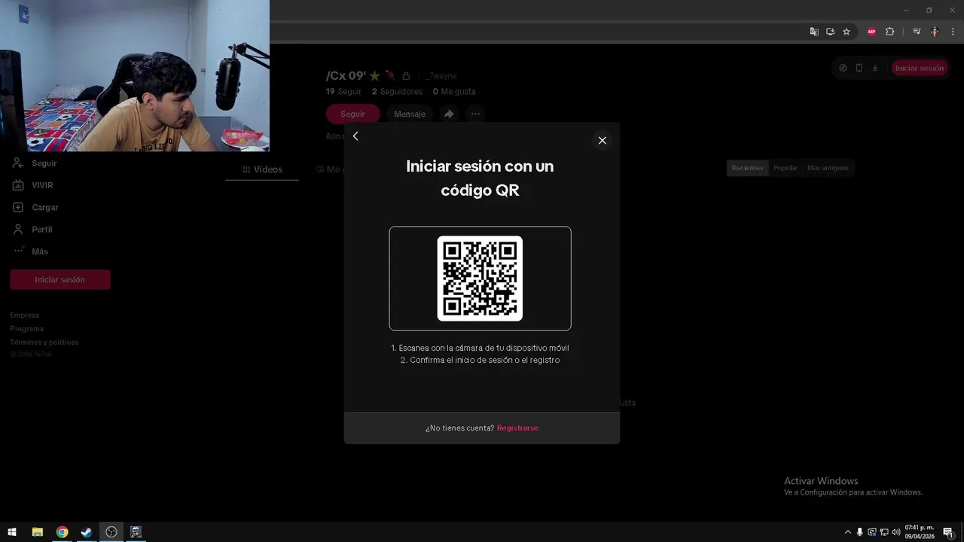Image resolution: width=964 pixels, height=542 pixels.
Task: Click the top-right Iniciar sesión button
Action: point(919,68)
